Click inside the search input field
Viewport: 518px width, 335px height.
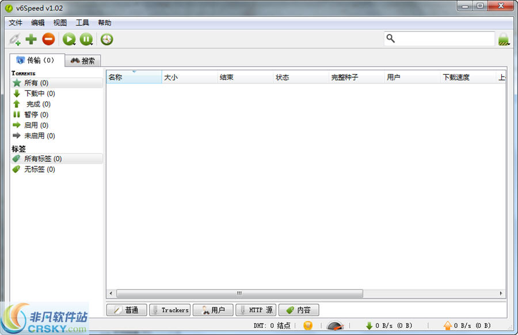point(443,38)
